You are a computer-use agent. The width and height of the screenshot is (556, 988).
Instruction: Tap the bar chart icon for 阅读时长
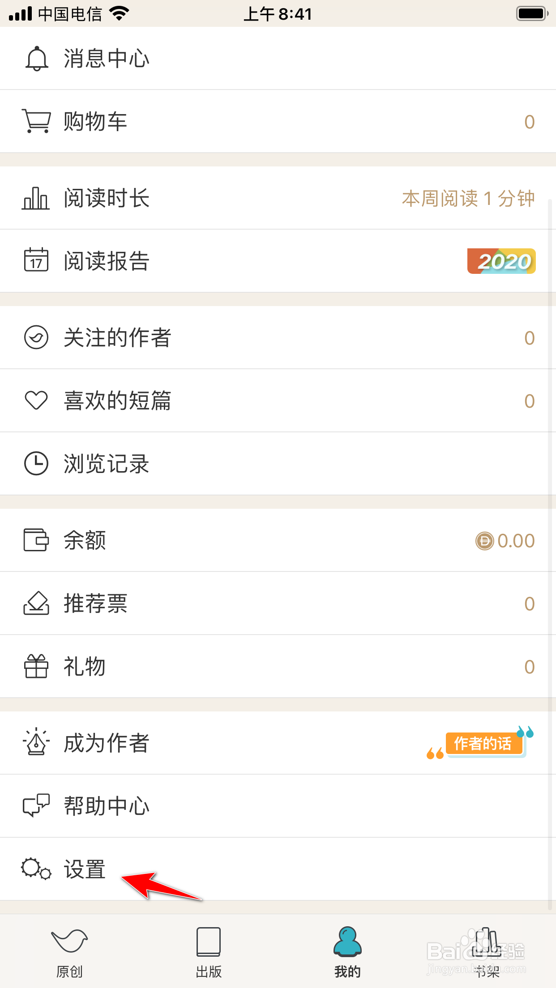coord(36,198)
